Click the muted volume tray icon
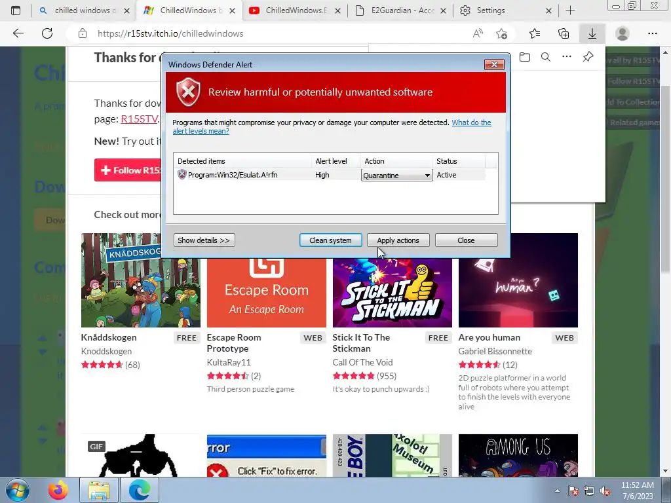 click(605, 491)
